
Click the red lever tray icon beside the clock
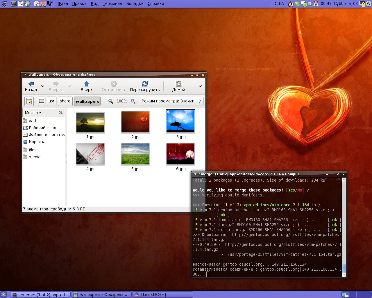(x=316, y=4)
